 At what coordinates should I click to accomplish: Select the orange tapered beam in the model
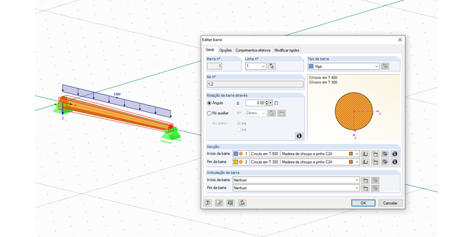(116, 113)
